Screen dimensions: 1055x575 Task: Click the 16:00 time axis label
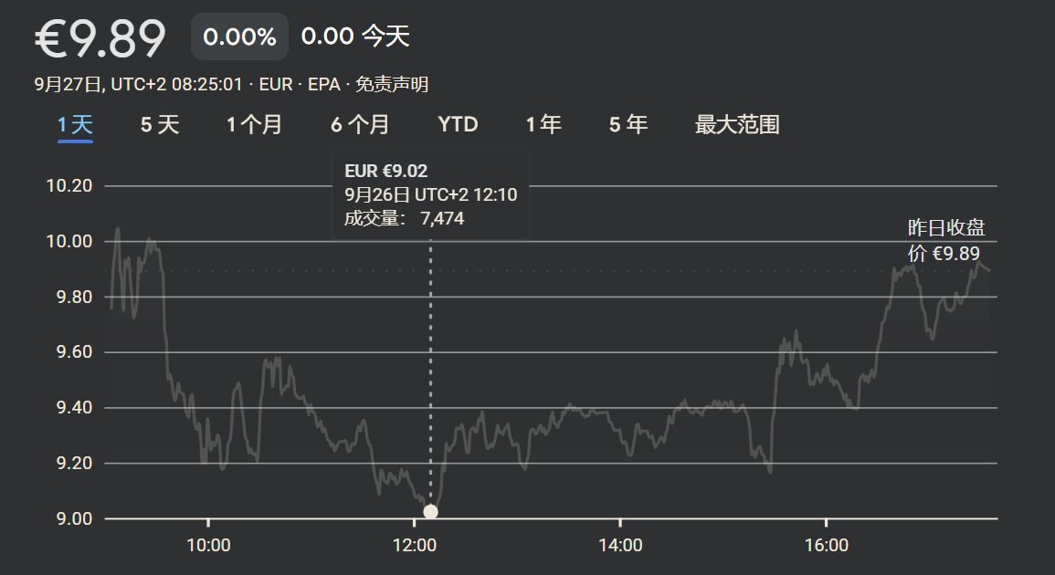click(x=827, y=545)
